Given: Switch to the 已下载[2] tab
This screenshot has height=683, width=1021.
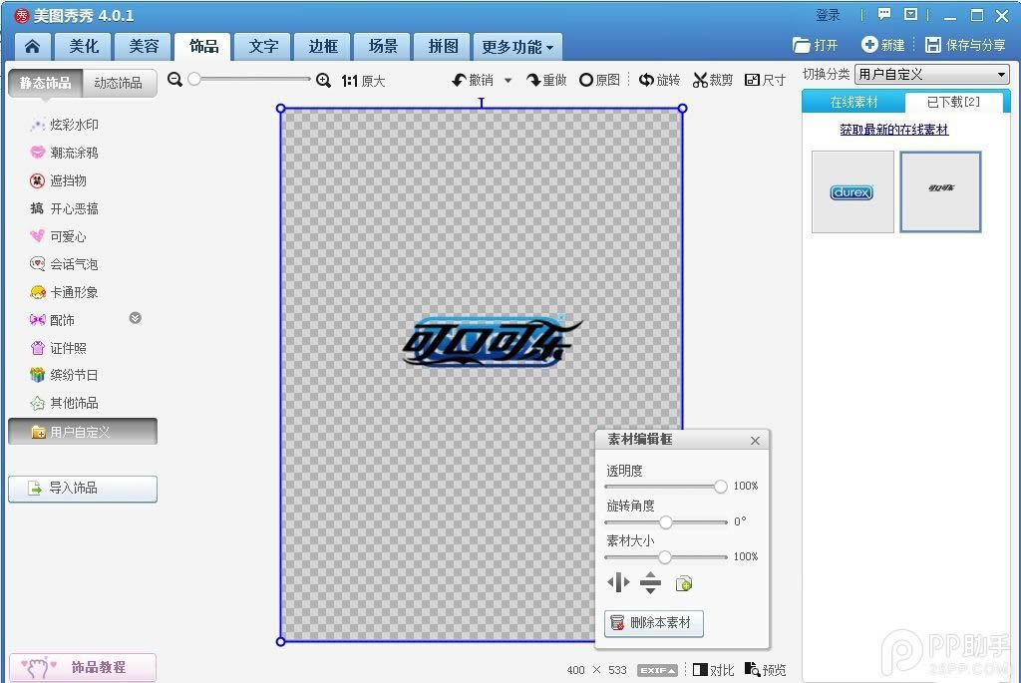Looking at the screenshot, I should pos(953,103).
